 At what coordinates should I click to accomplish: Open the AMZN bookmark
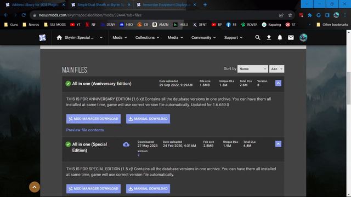click(x=161, y=25)
